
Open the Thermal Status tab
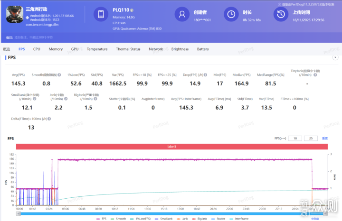128,49
